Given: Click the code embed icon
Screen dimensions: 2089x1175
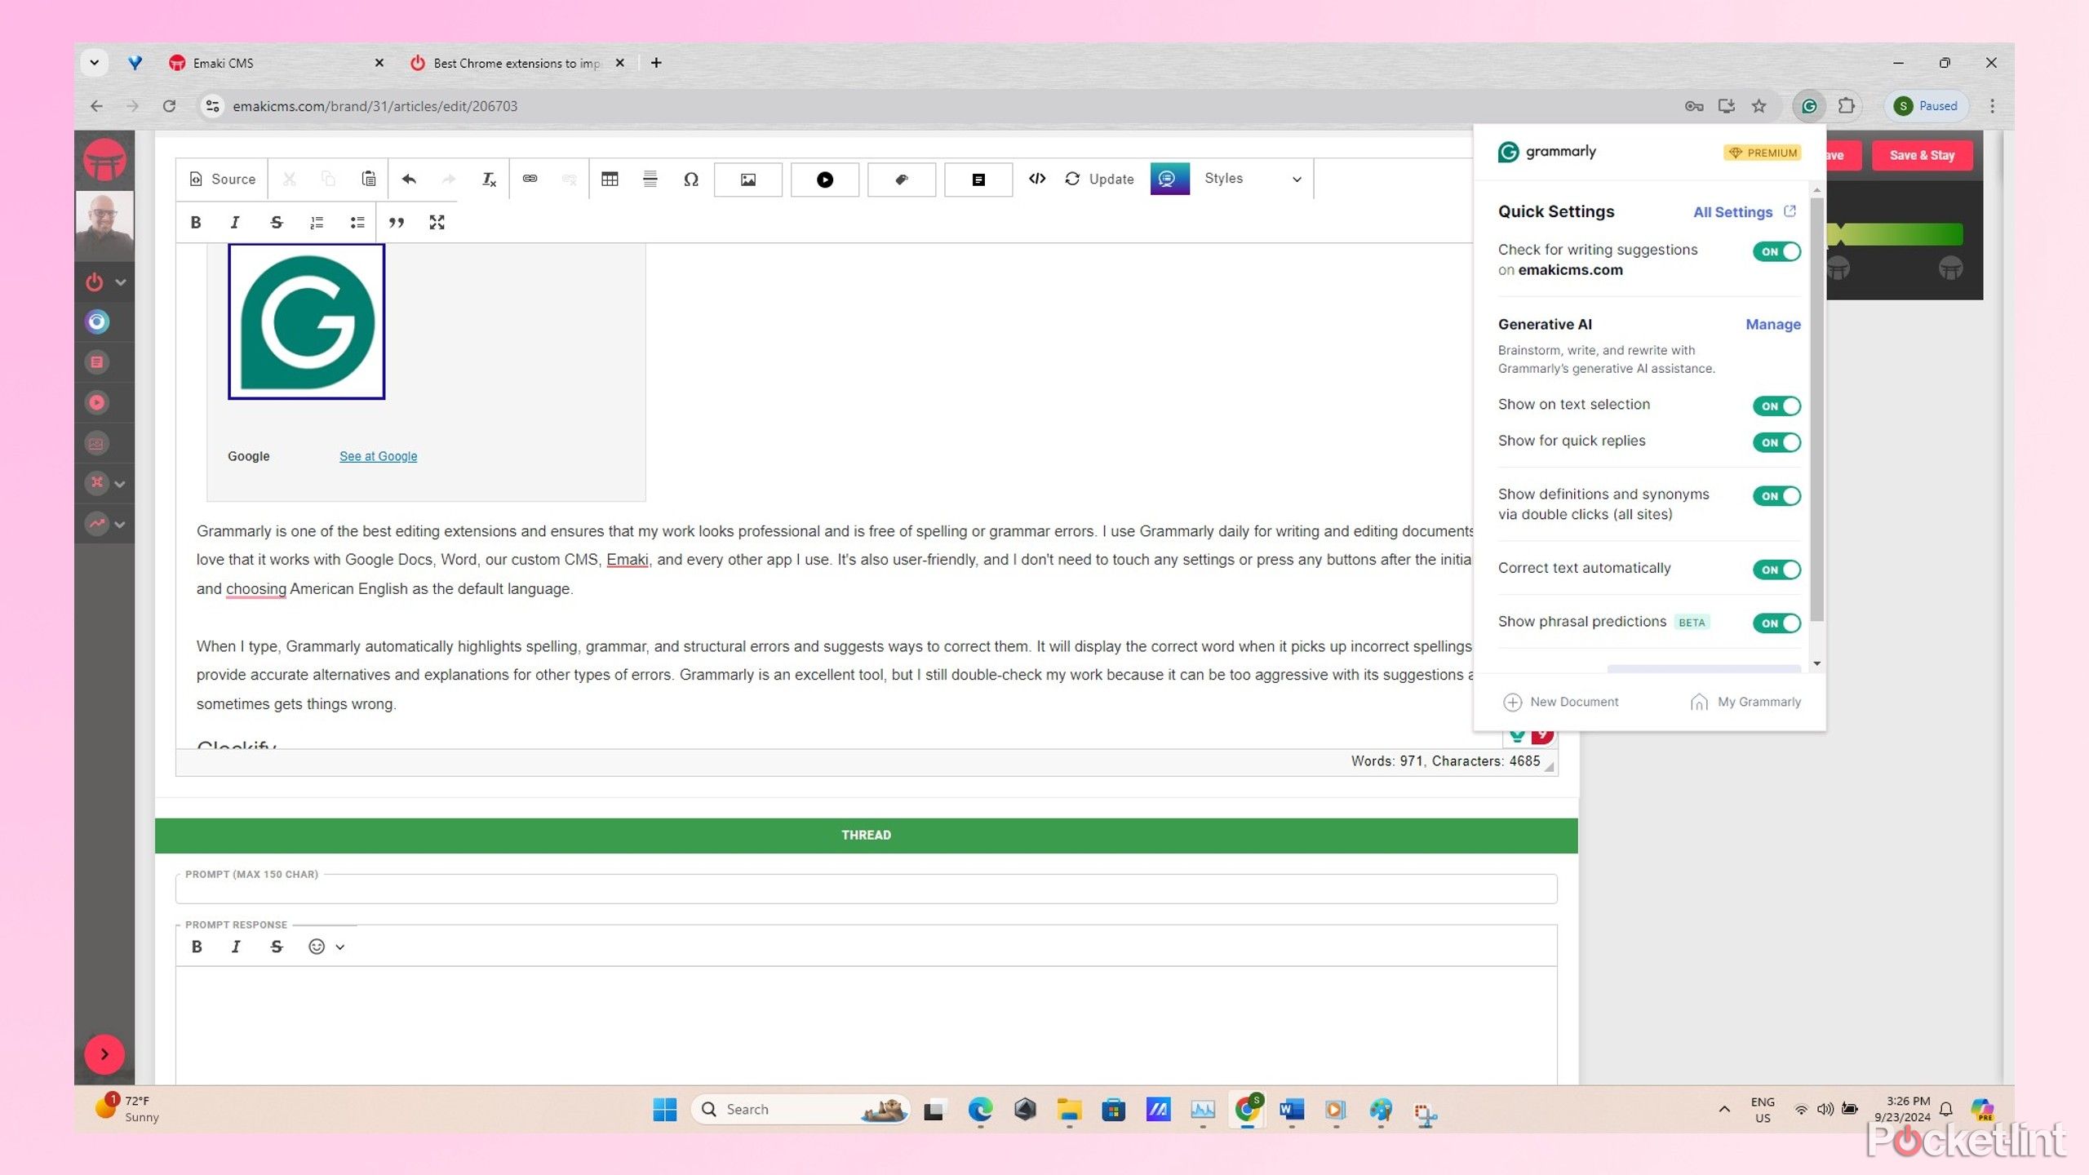Looking at the screenshot, I should point(1036,179).
